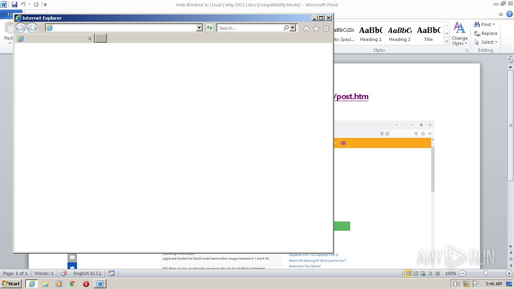Open Action Center flag icon
514x289 pixels.
click(476, 284)
